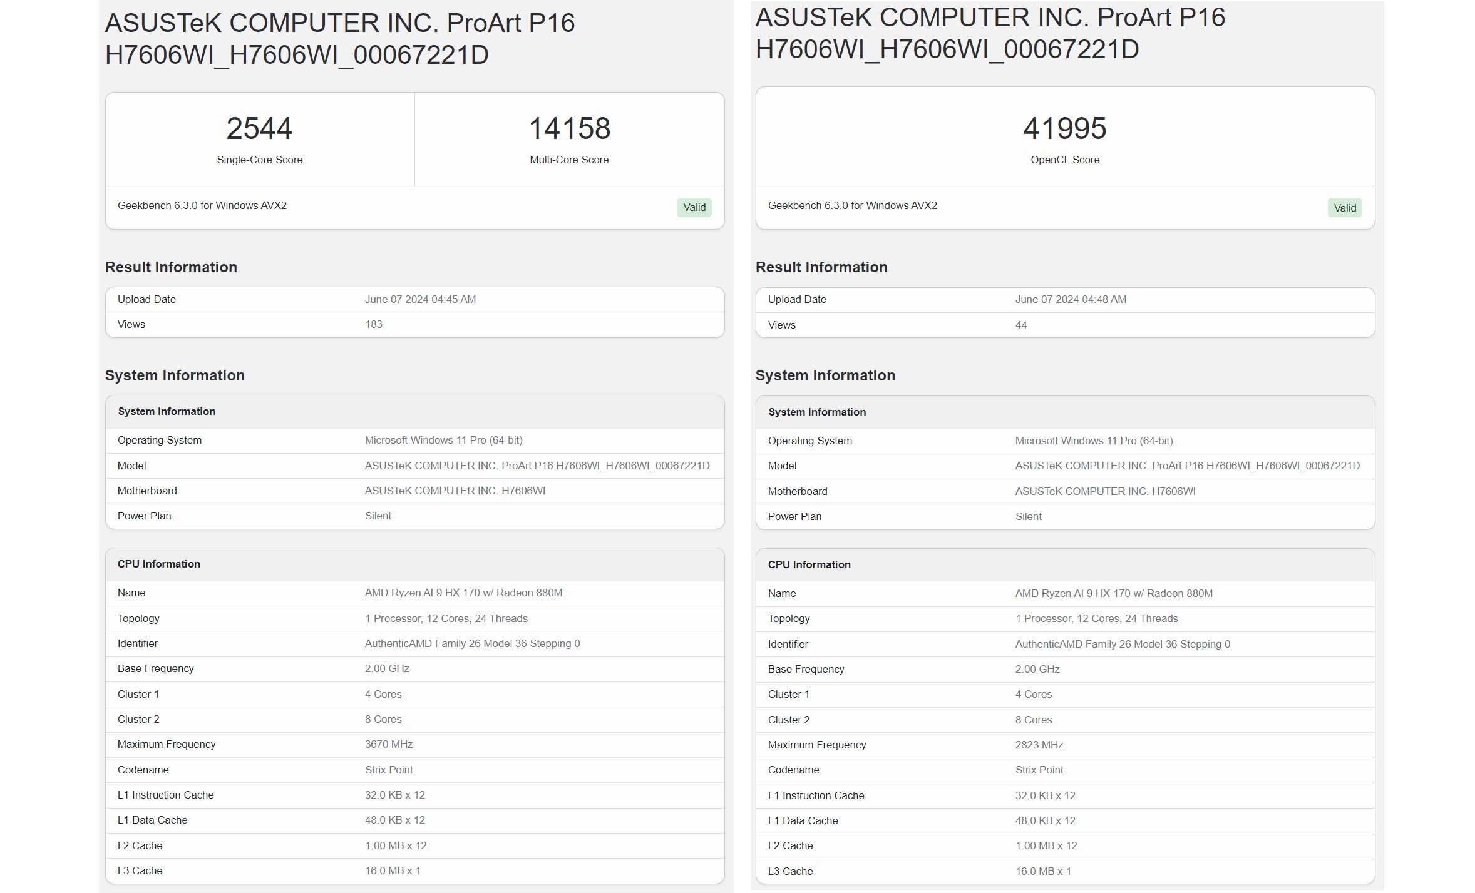Image resolution: width=1475 pixels, height=893 pixels.
Task: Click the left panel's ASUSTeK ProArt P16 title
Action: click(340, 39)
